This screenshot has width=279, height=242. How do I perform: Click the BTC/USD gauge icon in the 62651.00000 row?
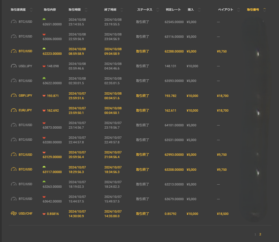coord(14,22)
